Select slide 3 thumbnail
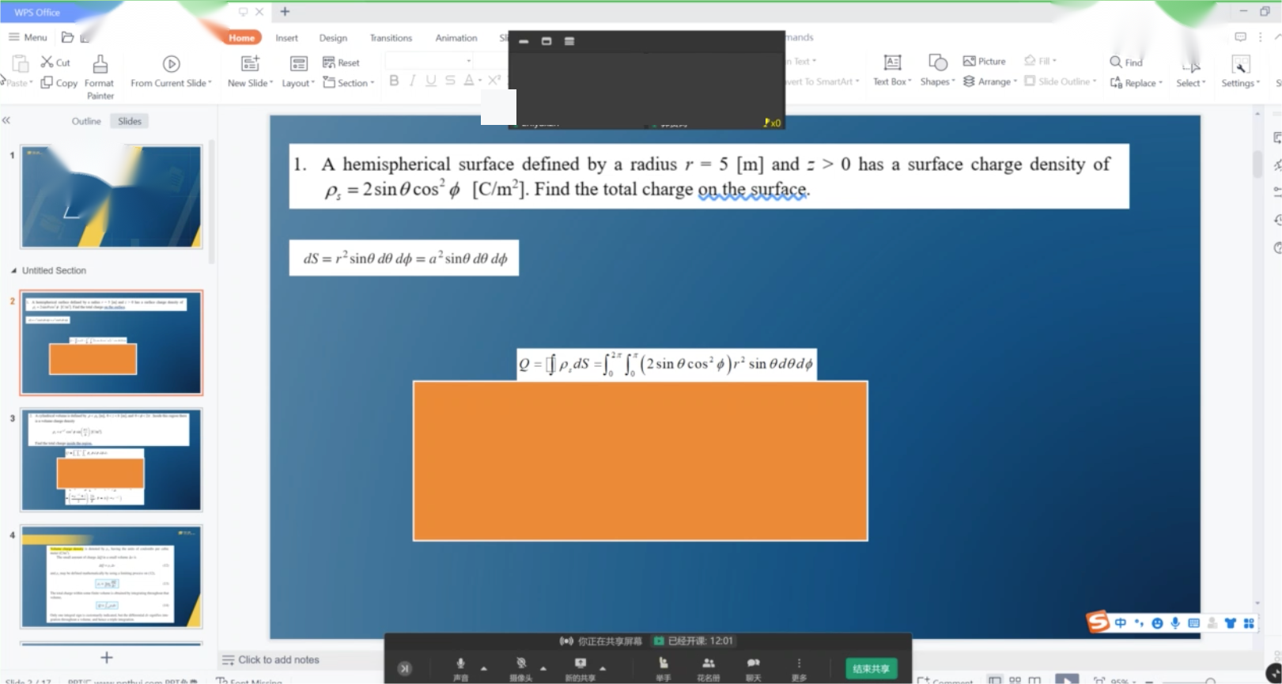The image size is (1282, 684). point(112,459)
